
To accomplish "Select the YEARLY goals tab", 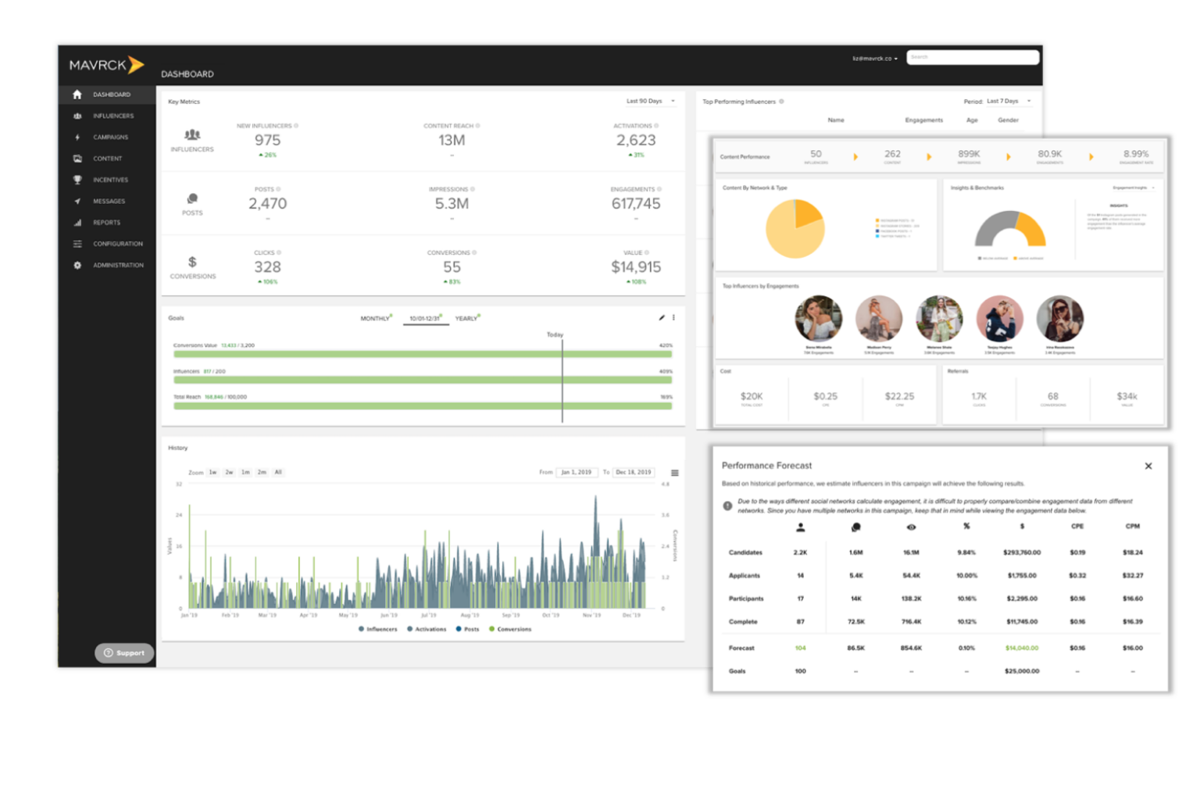I will click(466, 319).
